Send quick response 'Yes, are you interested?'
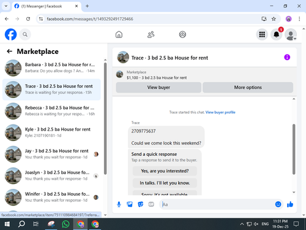Viewport: 306px width, 230px height. pos(165,171)
